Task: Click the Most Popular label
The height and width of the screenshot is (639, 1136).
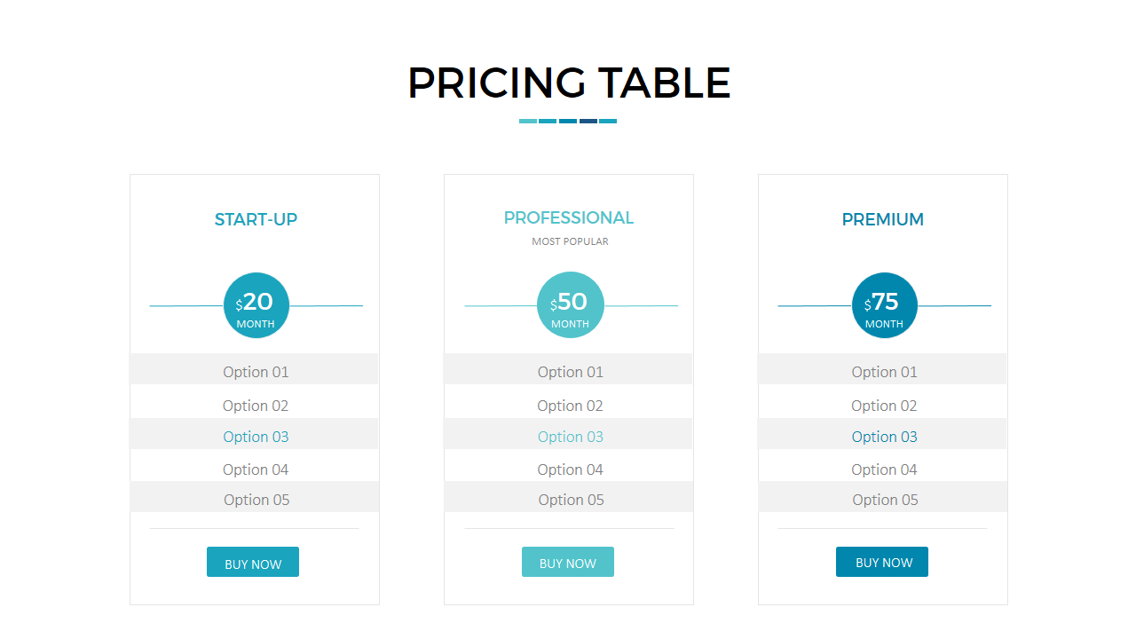Action: pos(570,241)
